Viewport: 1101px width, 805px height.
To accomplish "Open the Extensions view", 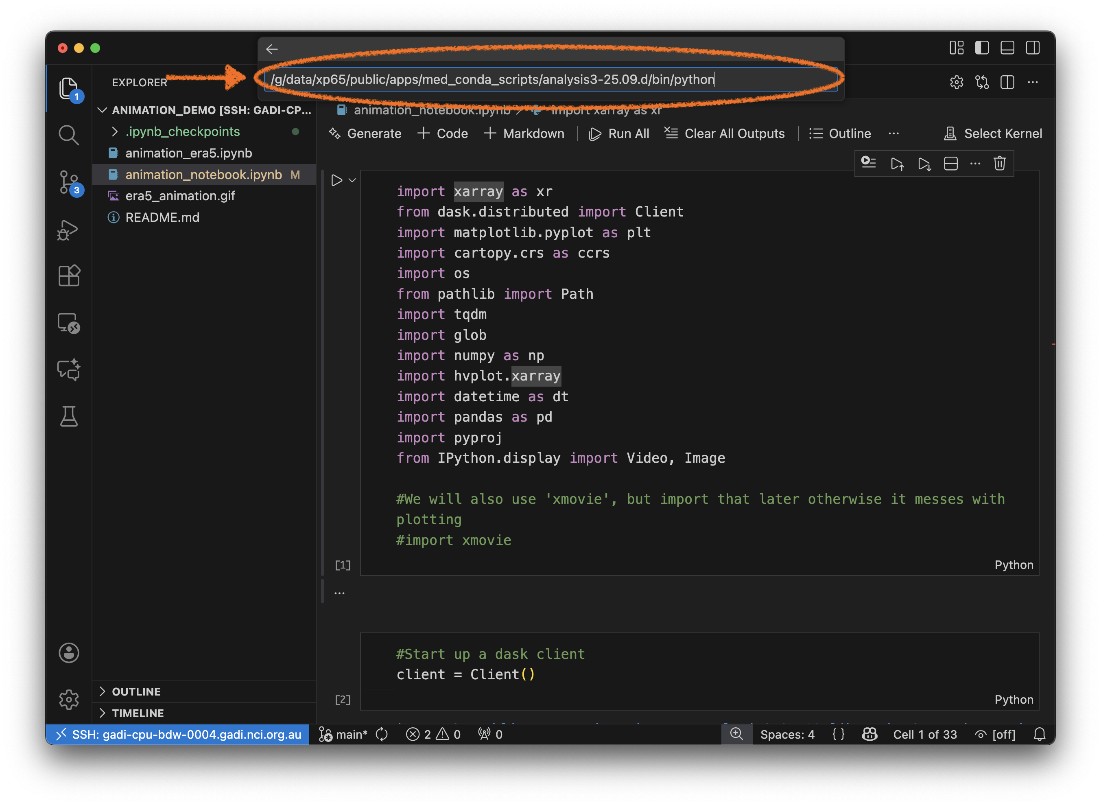I will click(x=68, y=276).
